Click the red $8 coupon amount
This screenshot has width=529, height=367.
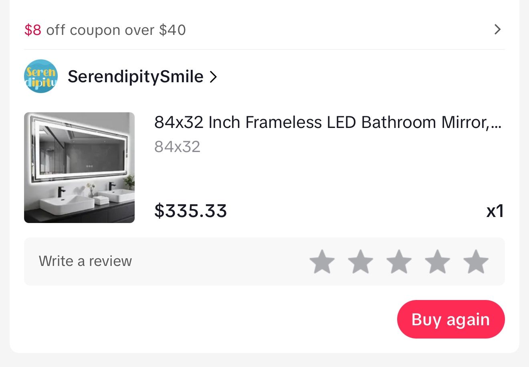coord(33,30)
